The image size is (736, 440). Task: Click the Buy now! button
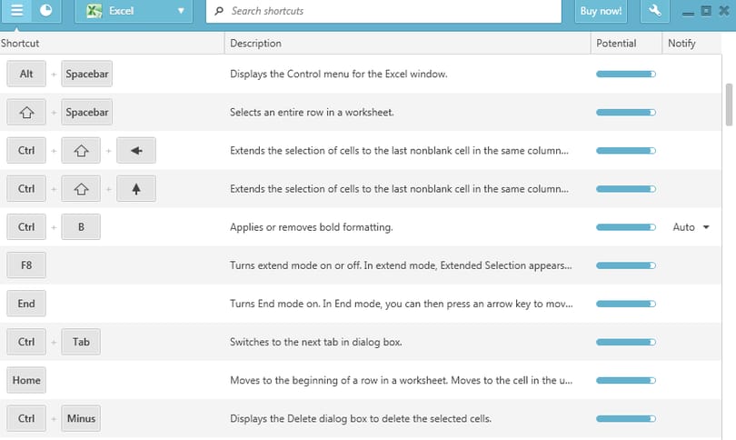(x=601, y=11)
